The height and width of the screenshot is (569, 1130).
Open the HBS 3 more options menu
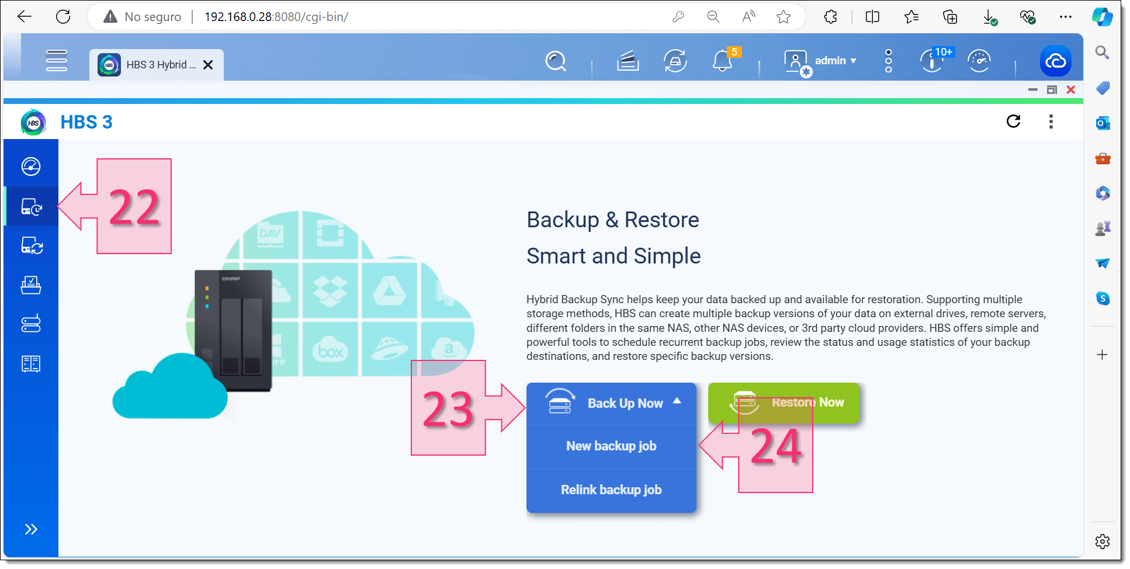click(x=1051, y=121)
